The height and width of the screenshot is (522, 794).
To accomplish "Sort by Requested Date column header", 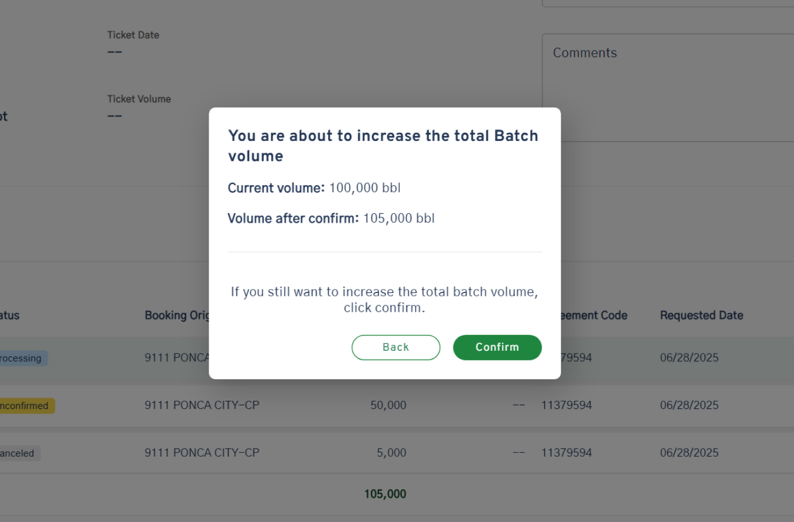I will 701,315.
